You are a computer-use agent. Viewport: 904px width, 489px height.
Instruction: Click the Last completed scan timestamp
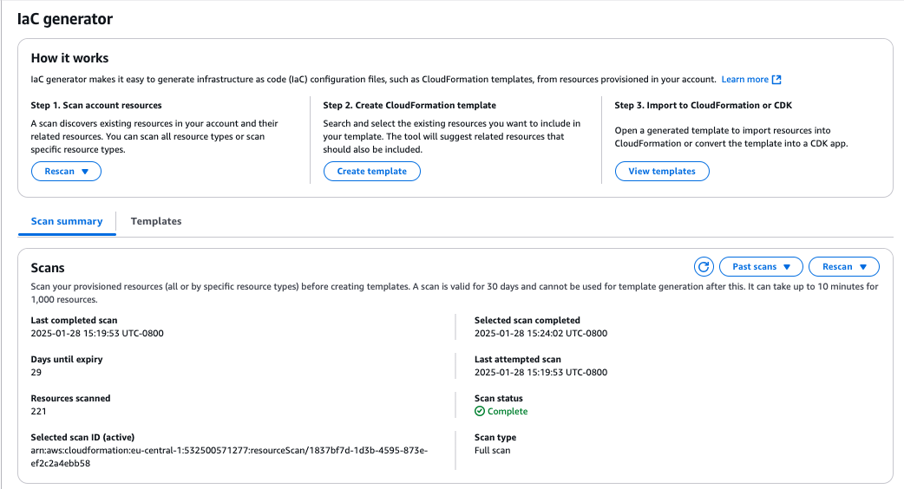(97, 333)
